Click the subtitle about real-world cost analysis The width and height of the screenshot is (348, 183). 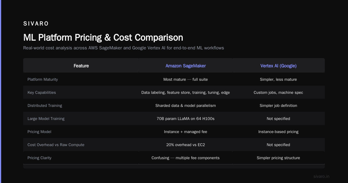point(124,48)
